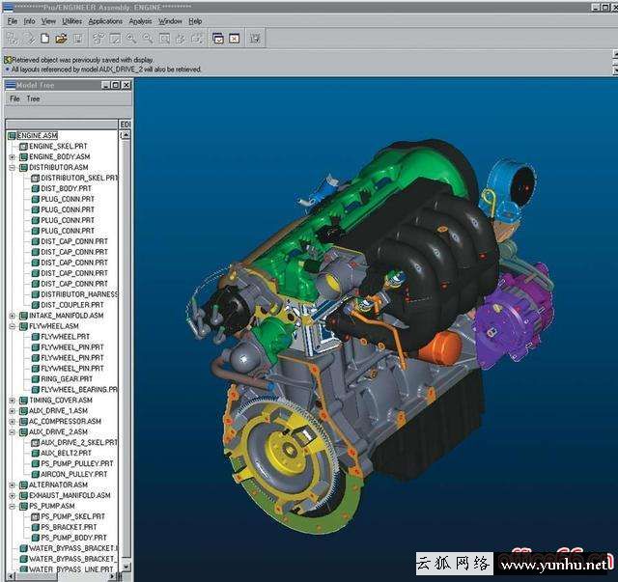This screenshot has height=582, width=618.
Task: Open the Info menu
Action: [x=30, y=21]
